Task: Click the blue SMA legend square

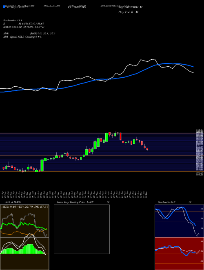Action: (4, 7)
